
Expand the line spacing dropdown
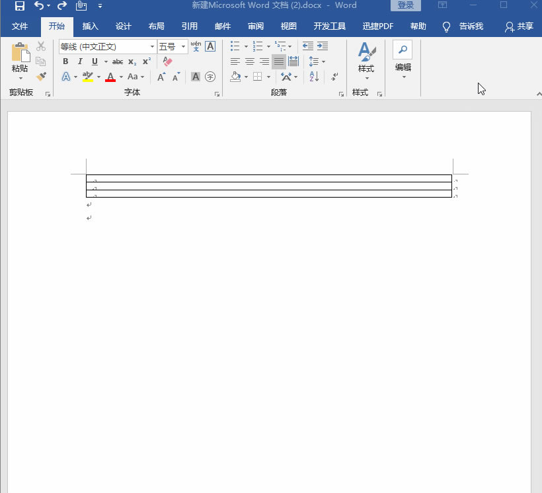point(322,61)
